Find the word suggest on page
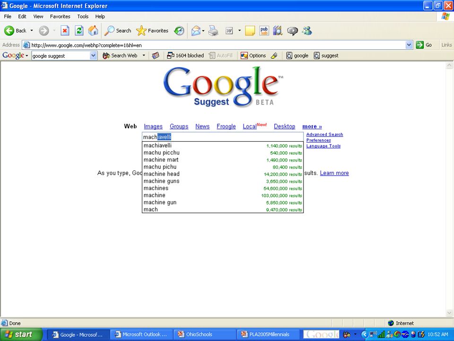The height and width of the screenshot is (341, 454). coord(326,55)
